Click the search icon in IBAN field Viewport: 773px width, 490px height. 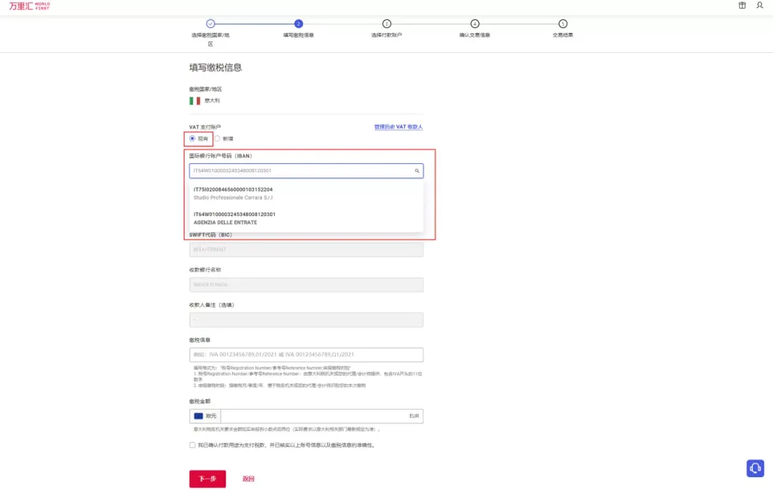[x=417, y=171]
